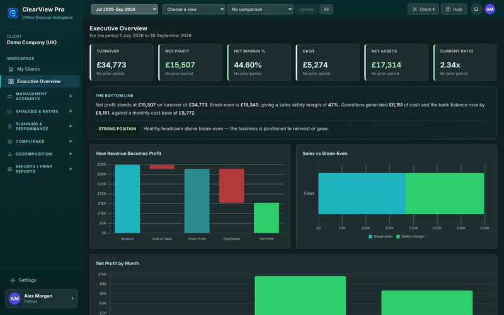Expand the Compliance section arrow
The image size is (504, 315).
pos(71,141)
